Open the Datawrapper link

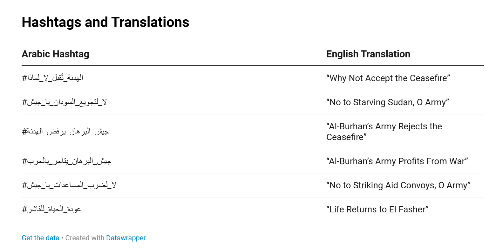[126, 238]
